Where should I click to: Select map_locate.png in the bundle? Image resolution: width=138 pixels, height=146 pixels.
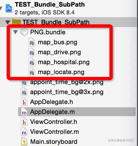coord(61,72)
